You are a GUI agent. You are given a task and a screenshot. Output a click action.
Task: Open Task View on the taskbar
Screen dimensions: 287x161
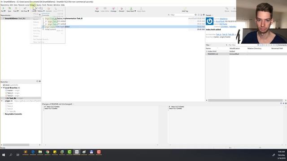coord(18,155)
